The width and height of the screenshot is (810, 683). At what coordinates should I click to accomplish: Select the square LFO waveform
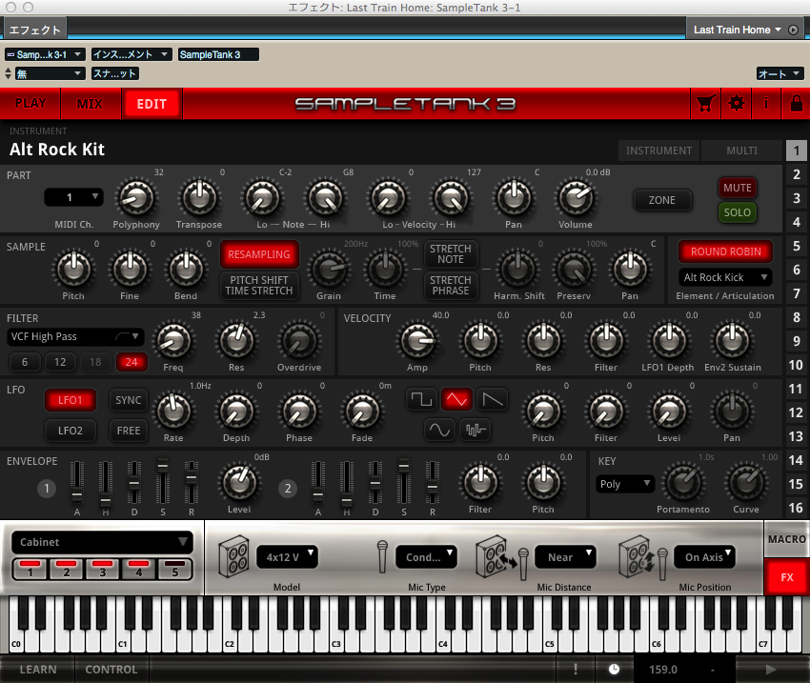point(421,399)
